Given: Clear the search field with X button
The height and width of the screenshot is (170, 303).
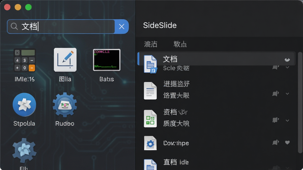Looking at the screenshot, I should click(122, 26).
